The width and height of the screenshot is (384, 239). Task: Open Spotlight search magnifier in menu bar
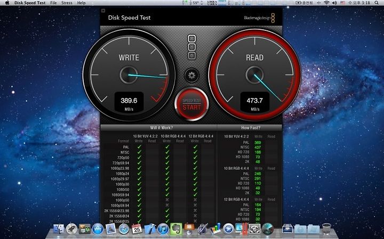coord(377,3)
